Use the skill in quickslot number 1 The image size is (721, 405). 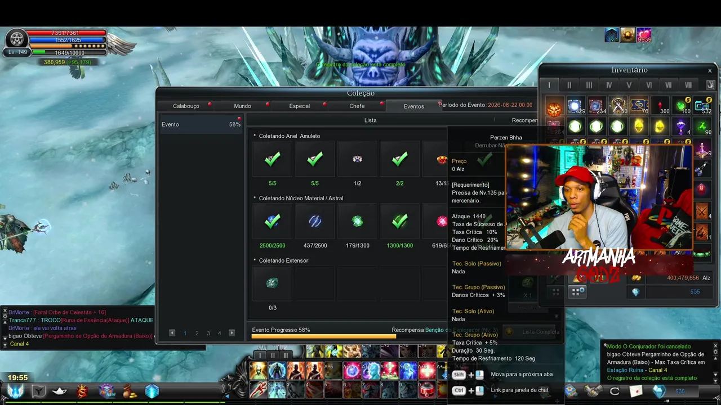pyautogui.click(x=258, y=389)
